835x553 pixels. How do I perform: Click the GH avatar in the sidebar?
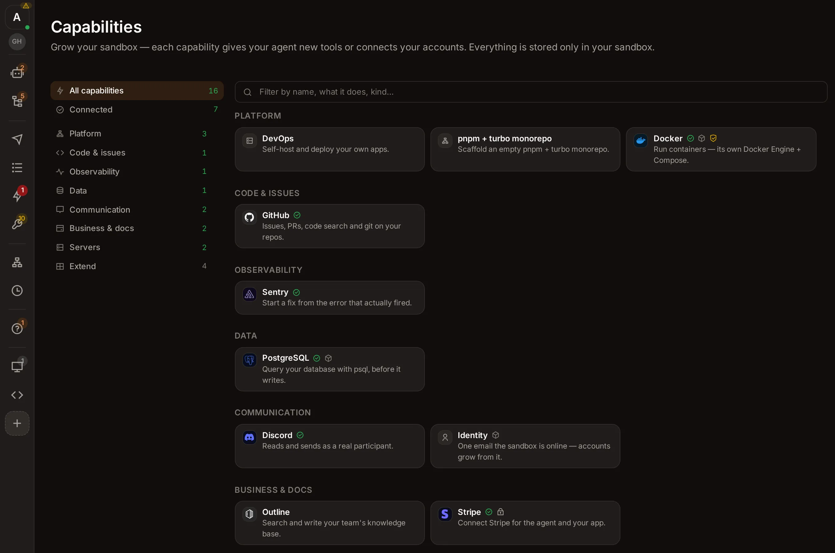point(17,41)
